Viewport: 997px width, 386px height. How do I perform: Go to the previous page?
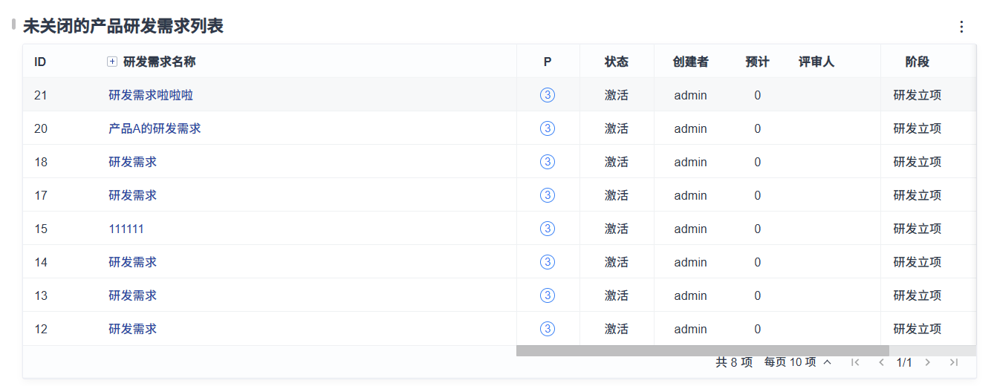click(x=881, y=362)
